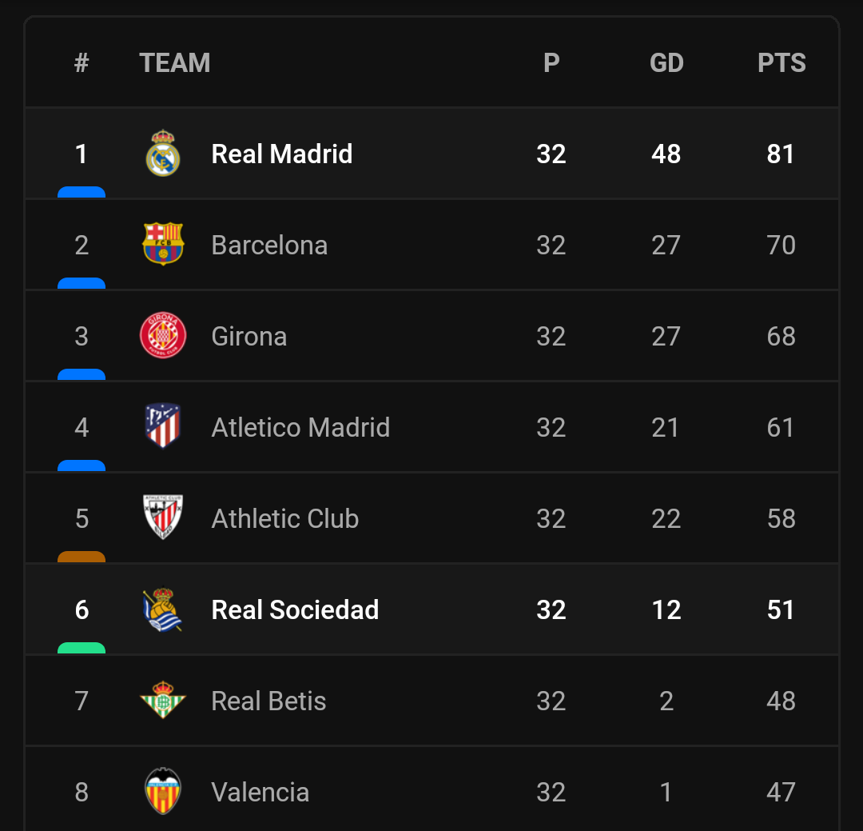Click the Valencia club crest
The height and width of the screenshot is (831, 863).
pyautogui.click(x=162, y=792)
